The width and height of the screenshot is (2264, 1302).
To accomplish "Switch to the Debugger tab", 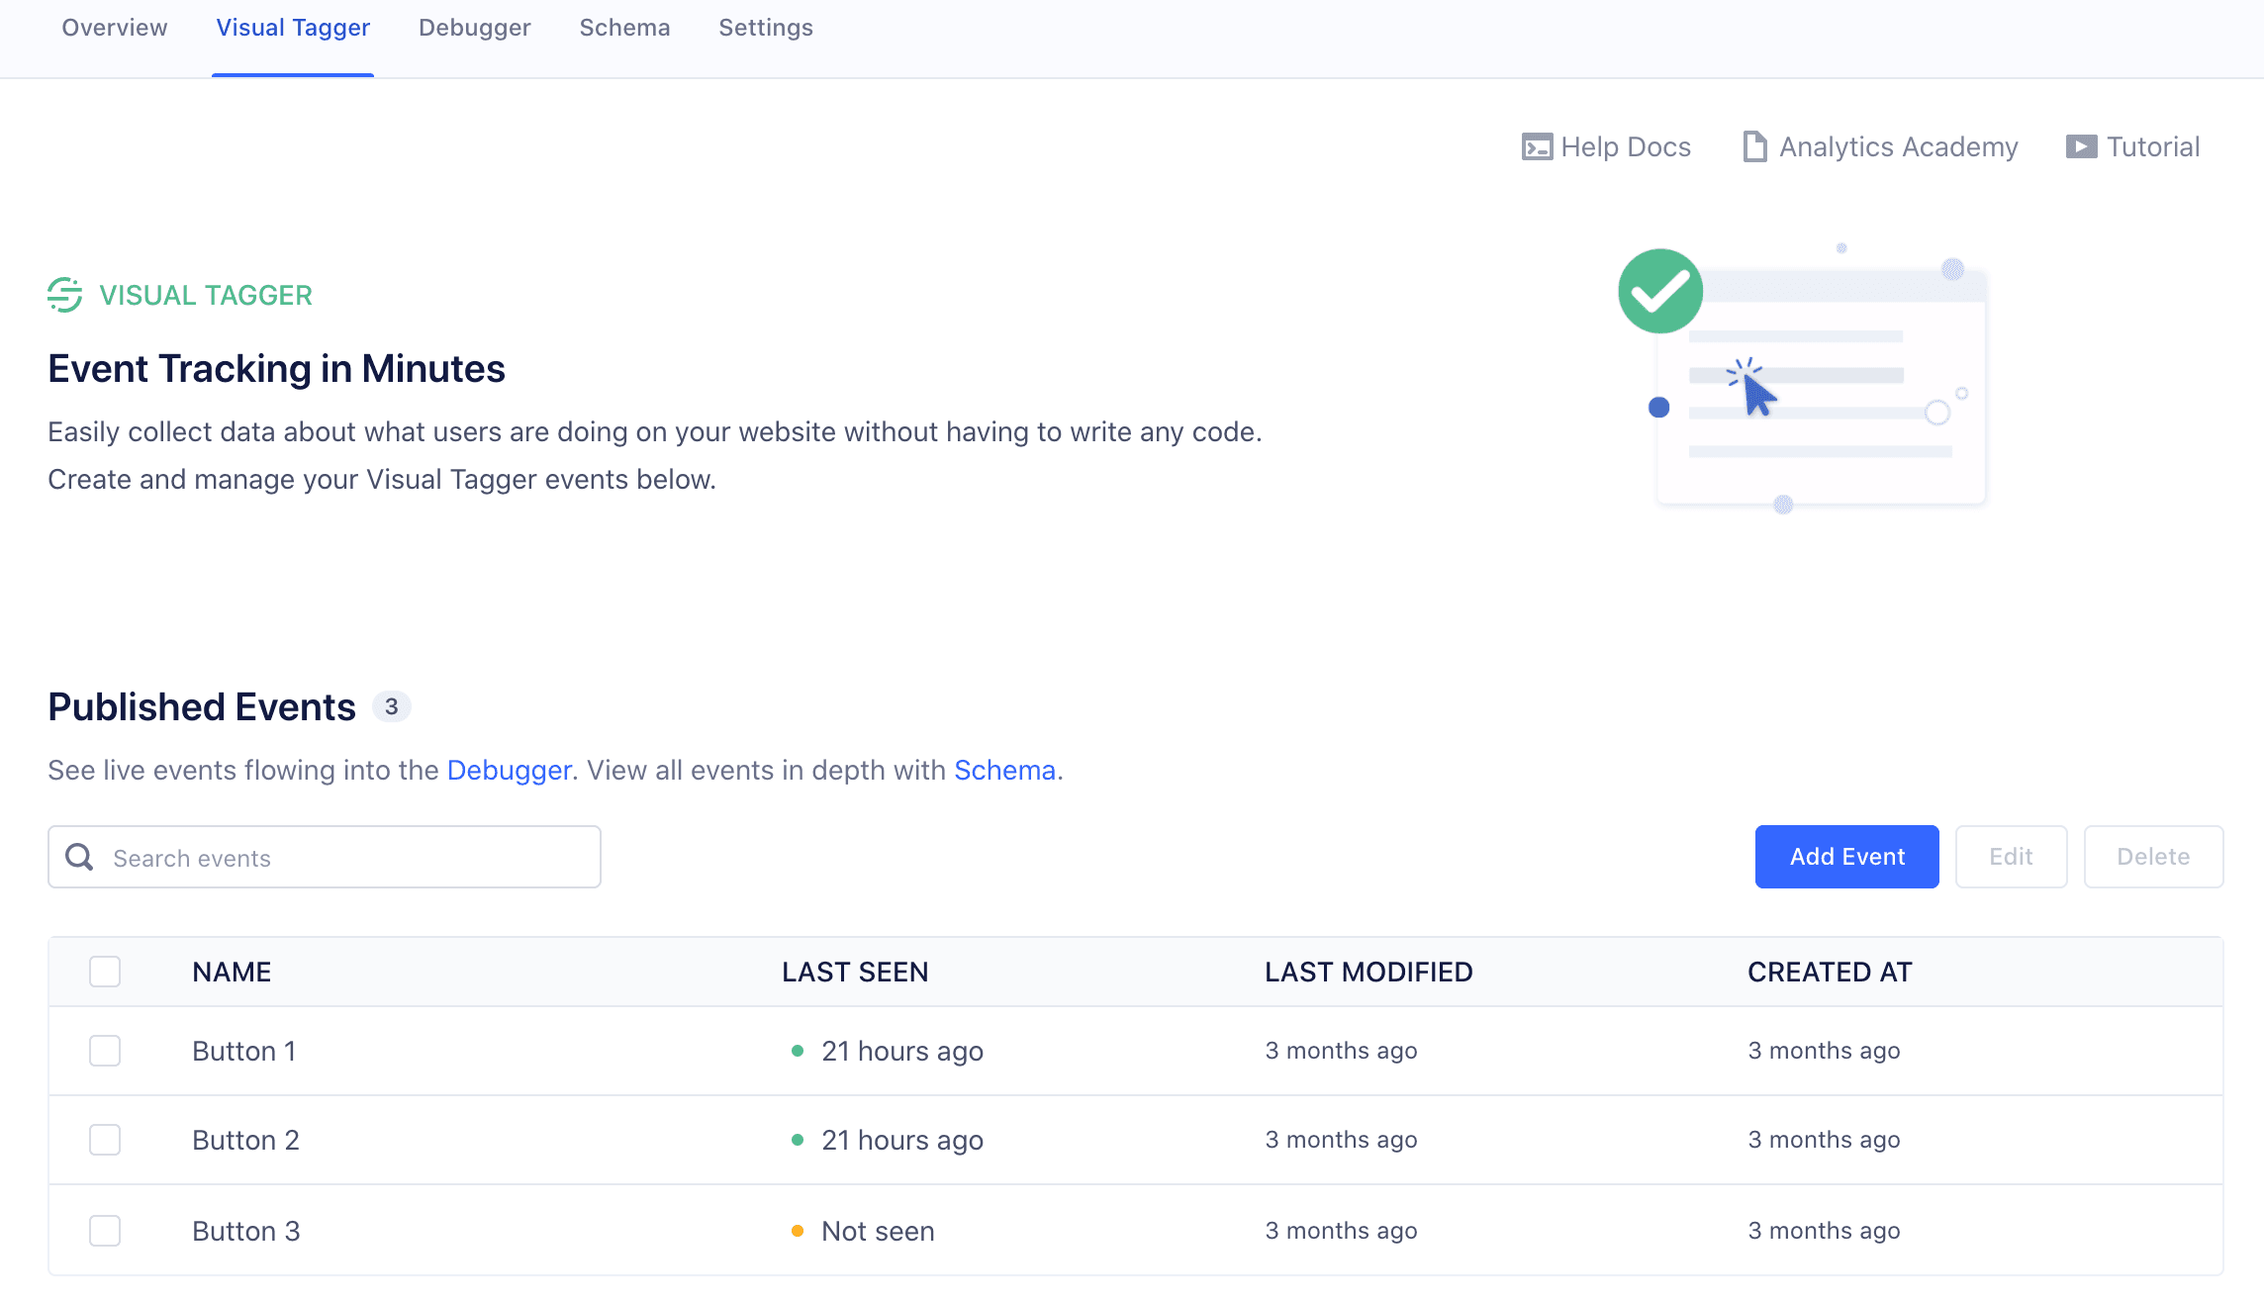I will (474, 28).
